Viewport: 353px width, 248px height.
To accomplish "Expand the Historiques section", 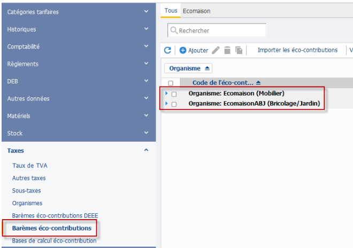I will pyautogui.click(x=147, y=28).
